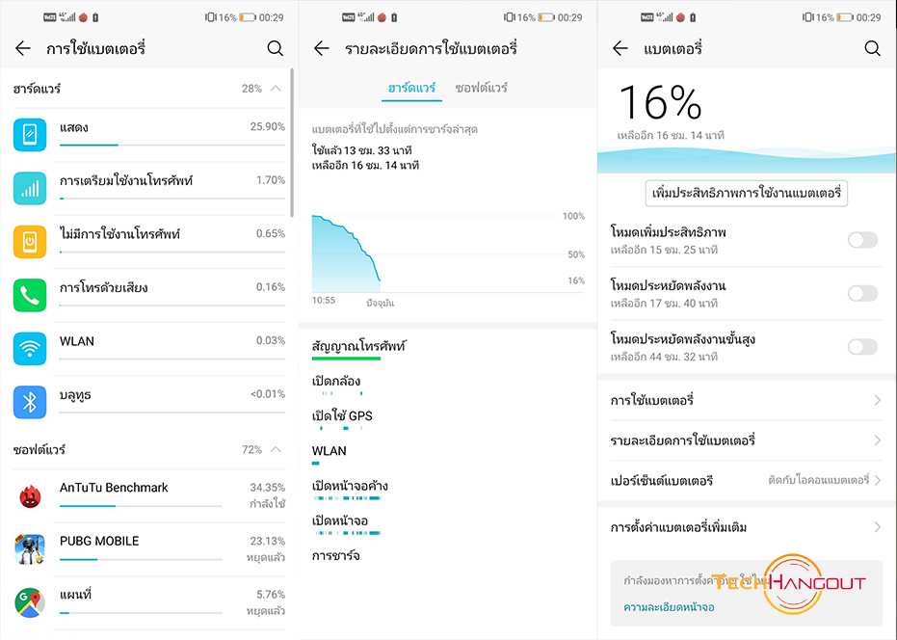The image size is (897, 640).
Task: Select the ฮาร์ดแวร์ tab
Action: pos(412,88)
